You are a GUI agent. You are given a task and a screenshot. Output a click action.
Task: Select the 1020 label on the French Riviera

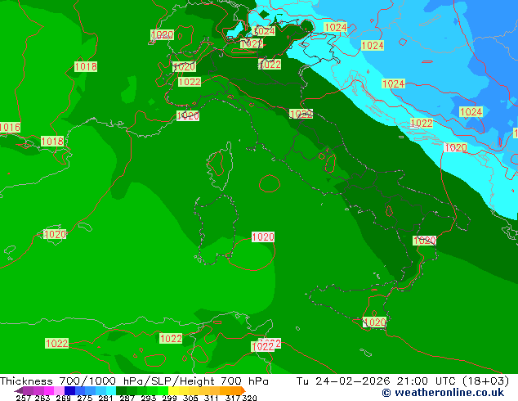coord(188,115)
